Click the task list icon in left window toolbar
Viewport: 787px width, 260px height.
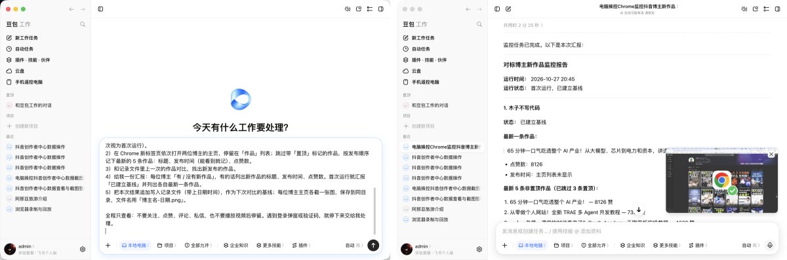[369, 9]
